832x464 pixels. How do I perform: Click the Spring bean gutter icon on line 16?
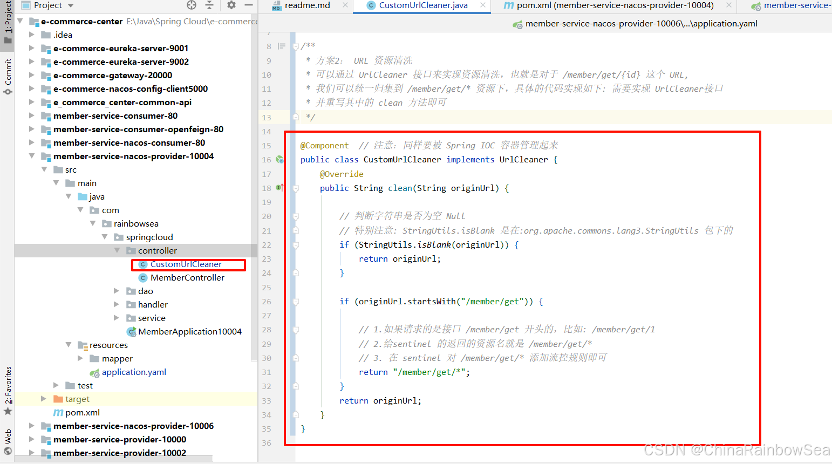(x=279, y=160)
